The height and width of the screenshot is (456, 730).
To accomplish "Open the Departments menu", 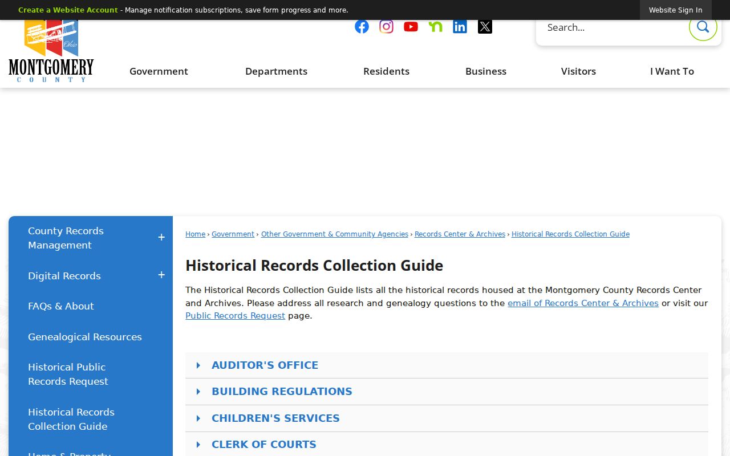I will [276, 71].
